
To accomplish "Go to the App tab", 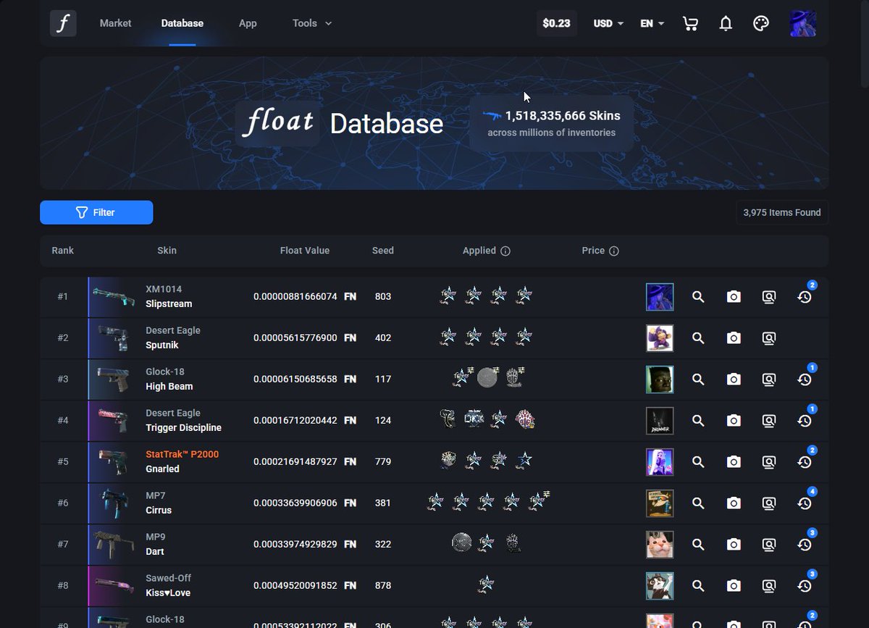I will pos(248,23).
